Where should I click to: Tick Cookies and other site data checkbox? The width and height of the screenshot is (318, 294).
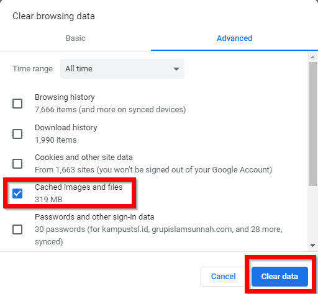point(17,164)
